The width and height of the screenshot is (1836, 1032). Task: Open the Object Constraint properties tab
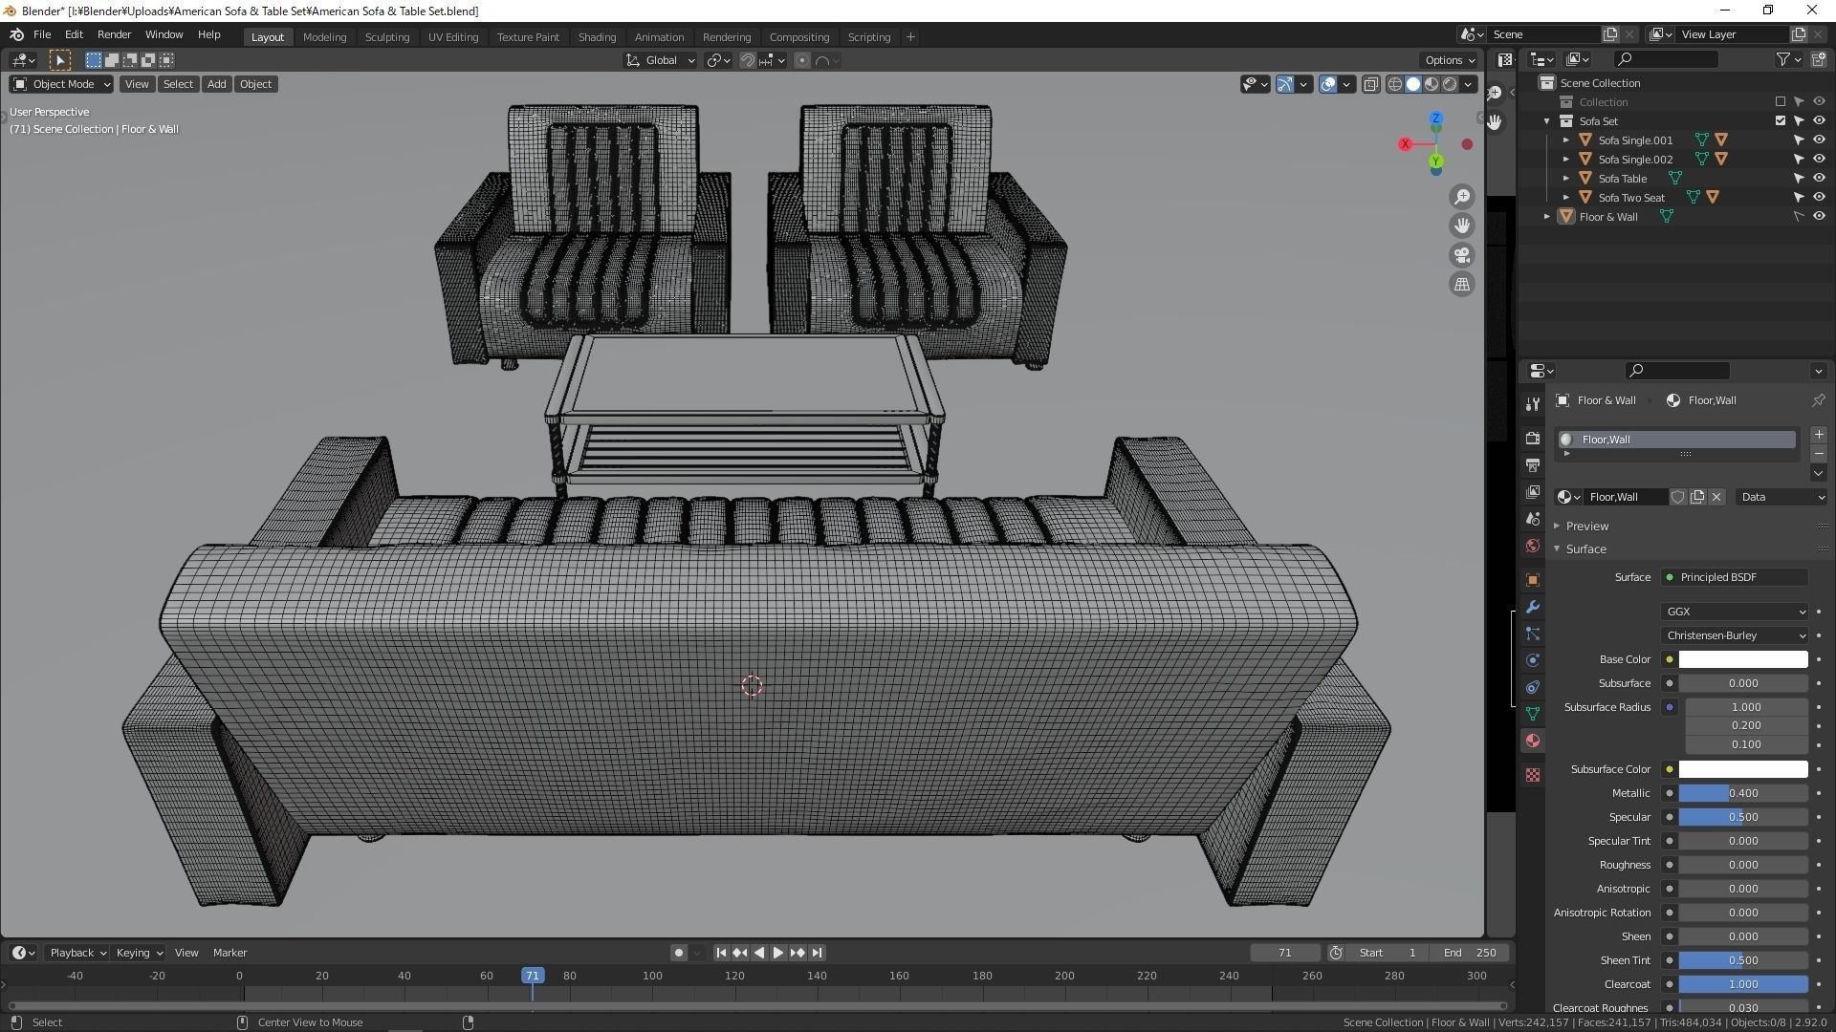tap(1533, 687)
